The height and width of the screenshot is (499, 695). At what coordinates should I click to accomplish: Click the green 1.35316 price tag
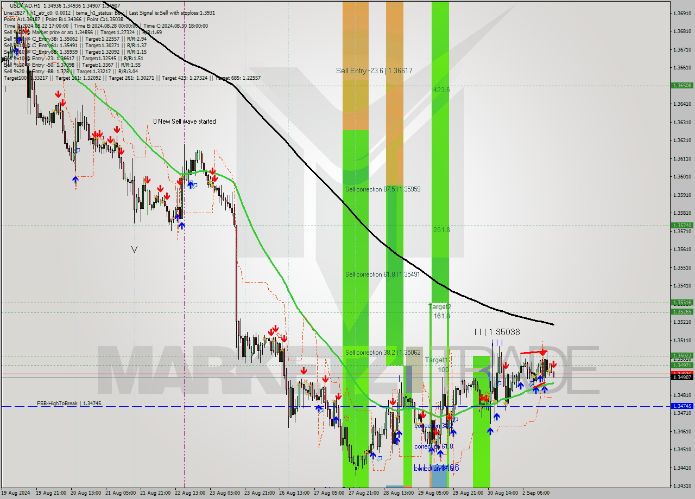[682, 303]
